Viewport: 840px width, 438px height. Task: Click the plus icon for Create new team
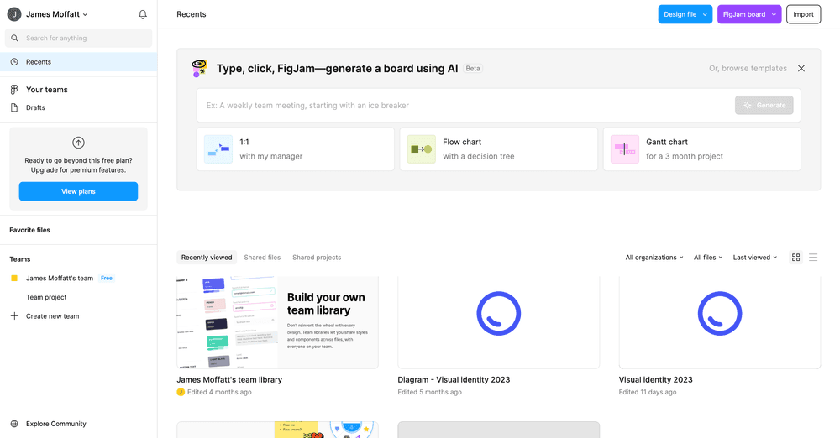[x=14, y=316]
